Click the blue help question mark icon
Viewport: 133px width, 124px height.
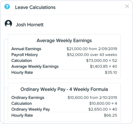point(7,7)
